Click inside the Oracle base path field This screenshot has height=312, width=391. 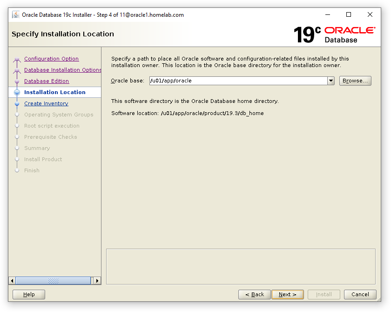(233, 81)
